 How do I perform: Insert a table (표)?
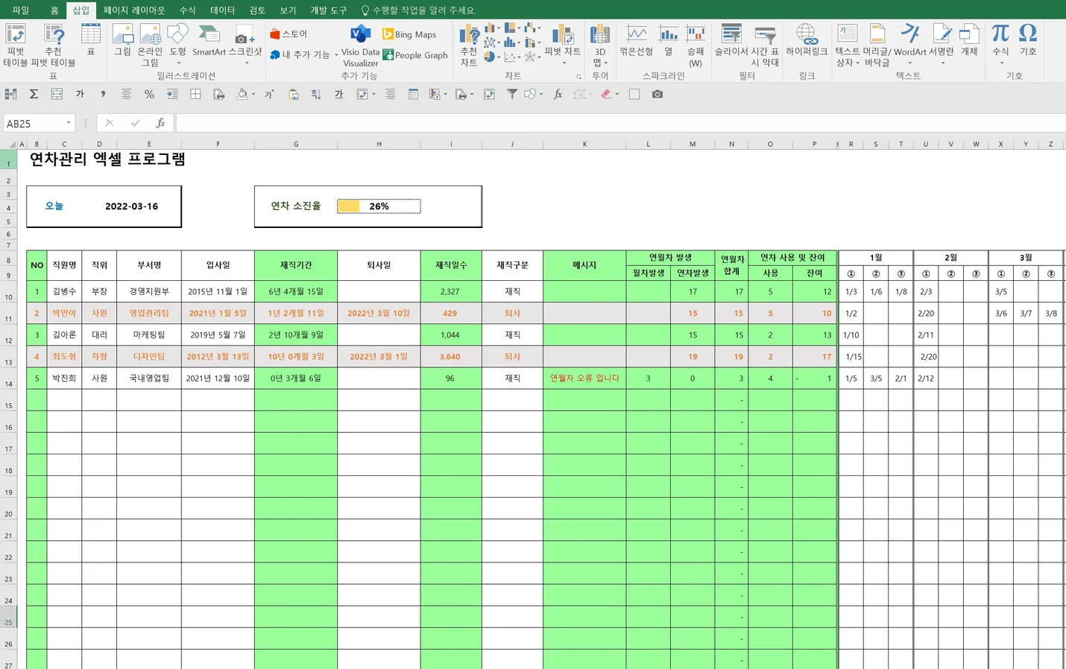pyautogui.click(x=91, y=39)
